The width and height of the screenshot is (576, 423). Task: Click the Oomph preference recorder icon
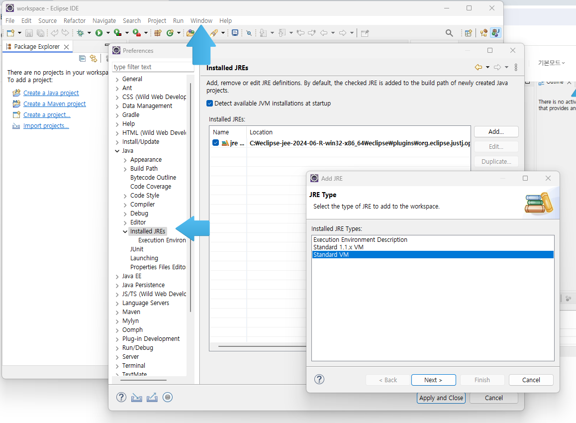coord(168,397)
